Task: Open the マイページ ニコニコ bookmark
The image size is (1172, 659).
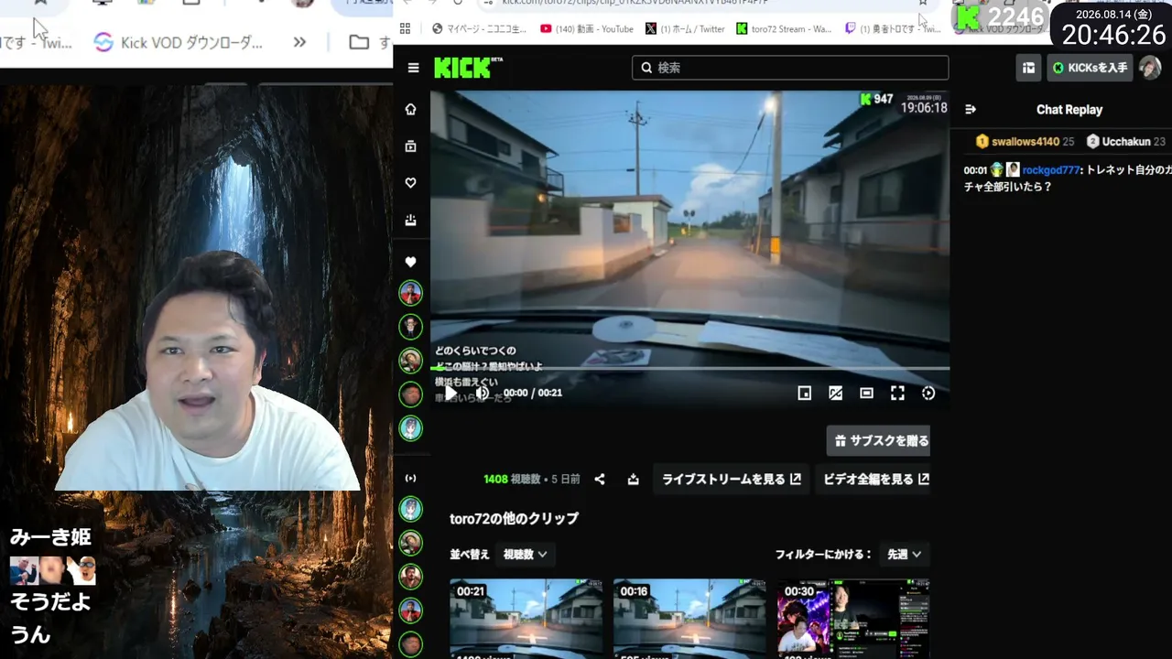Action: coord(479,28)
